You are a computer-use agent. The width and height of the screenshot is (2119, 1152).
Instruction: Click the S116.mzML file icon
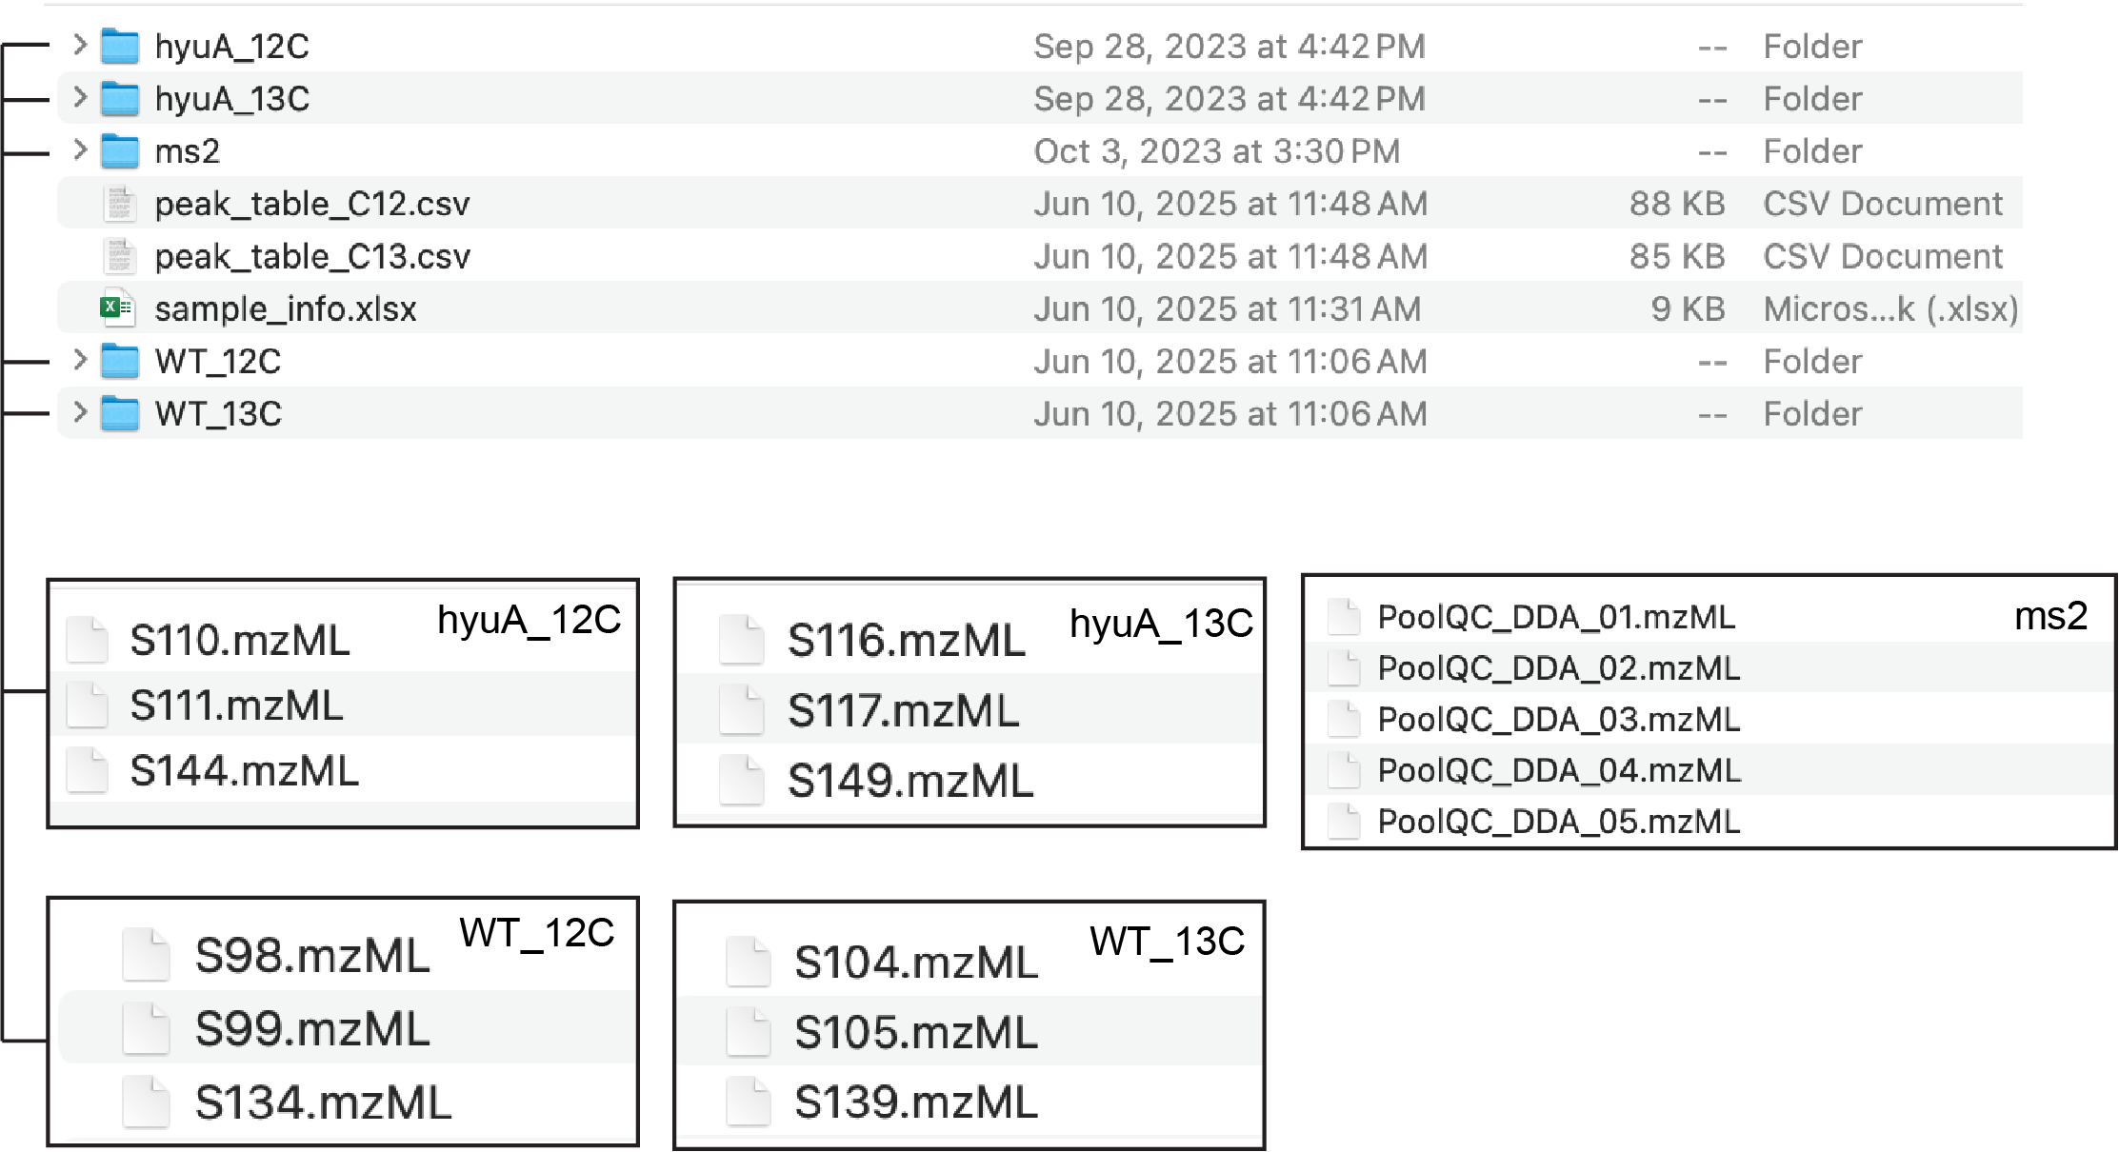pyautogui.click(x=741, y=639)
